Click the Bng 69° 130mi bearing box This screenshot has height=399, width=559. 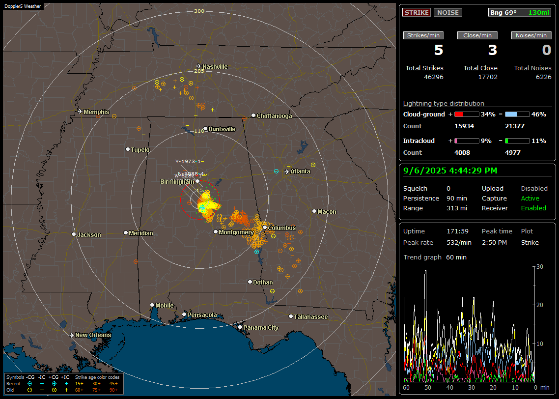coord(520,12)
